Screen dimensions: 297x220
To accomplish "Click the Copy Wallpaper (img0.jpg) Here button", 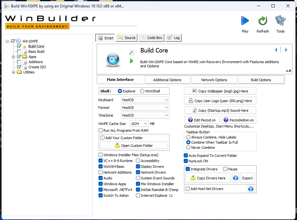I will 220,91.
